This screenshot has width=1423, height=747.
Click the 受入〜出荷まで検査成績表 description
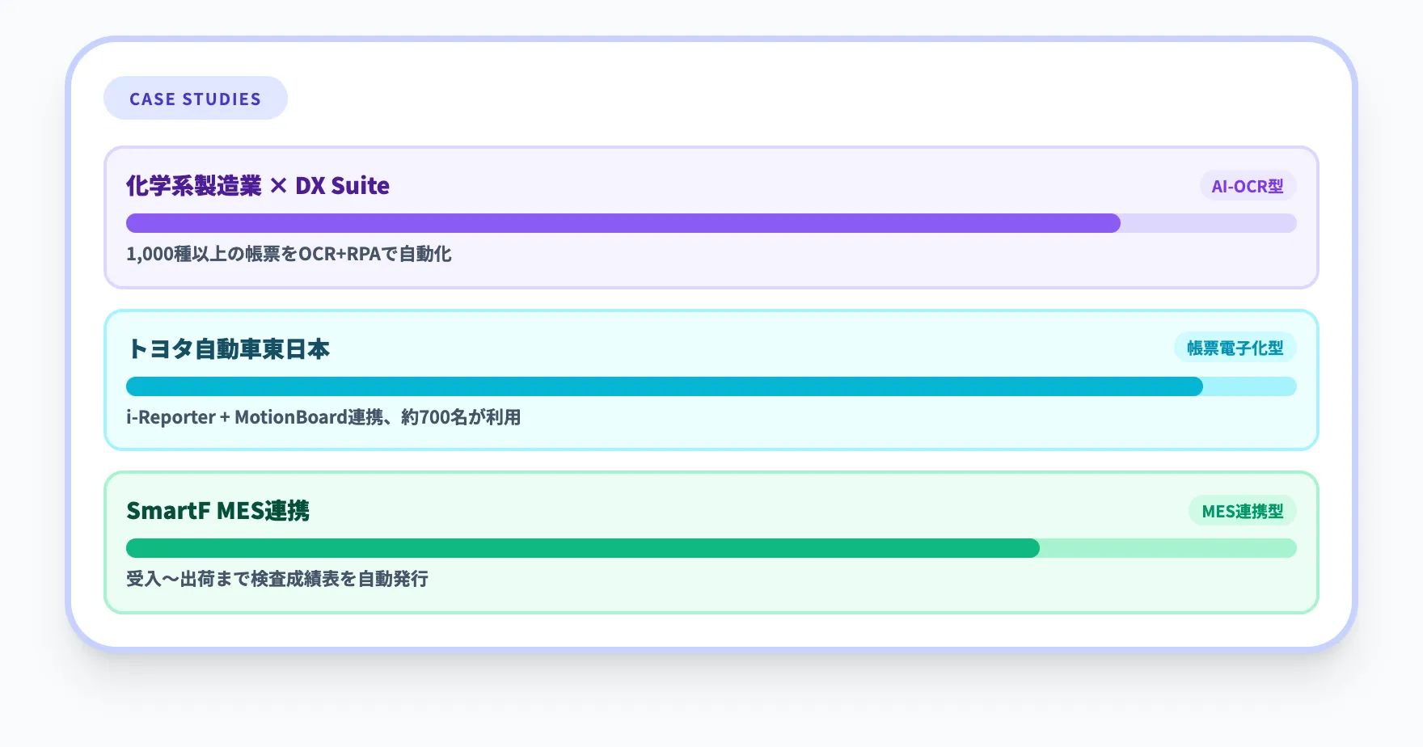coord(277,579)
